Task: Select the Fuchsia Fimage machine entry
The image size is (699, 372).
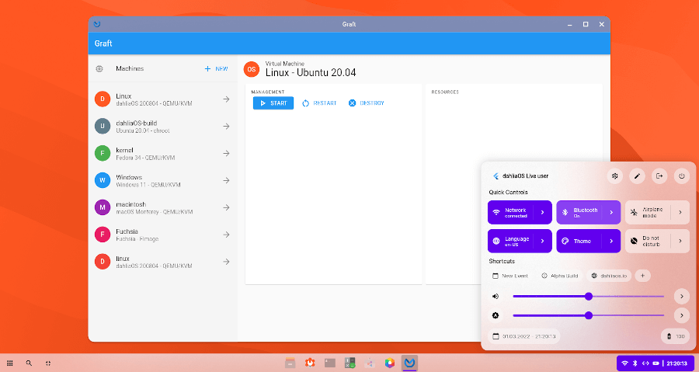Action: pos(163,235)
